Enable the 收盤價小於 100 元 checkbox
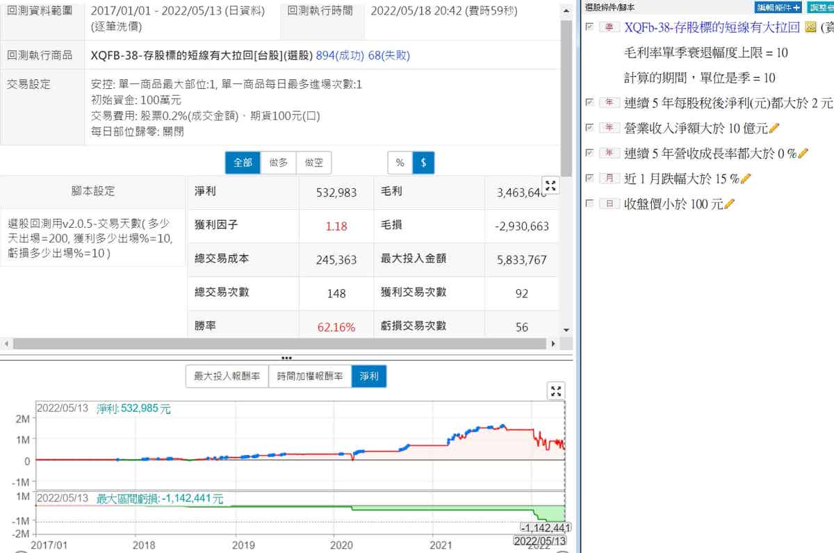This screenshot has width=834, height=553. [x=590, y=204]
